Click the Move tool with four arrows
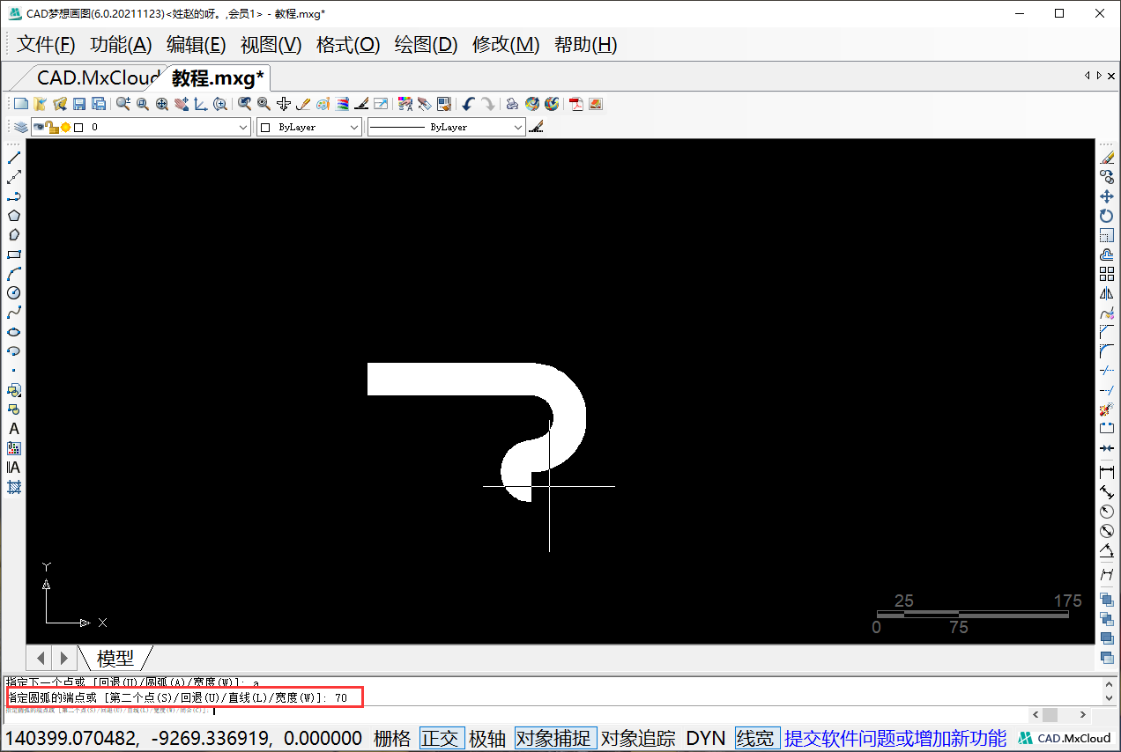This screenshot has height=752, width=1121. [x=1107, y=196]
